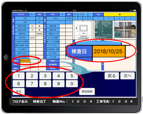Select the admin cell beside 柱の方向
This screenshot has height=114, width=143.
coord(32,37)
